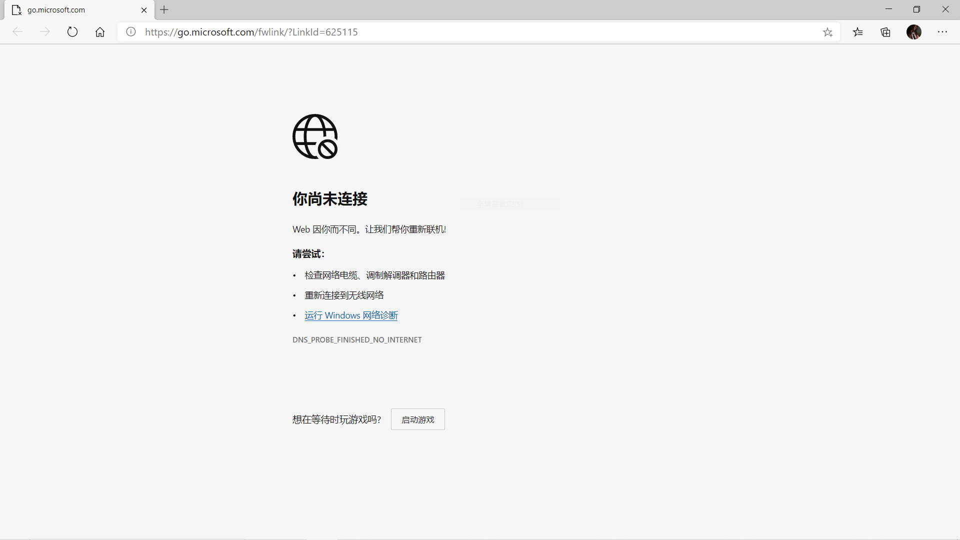Image resolution: width=960 pixels, height=540 pixels.
Task: Open Collections with the collections icon
Action: point(885,31)
